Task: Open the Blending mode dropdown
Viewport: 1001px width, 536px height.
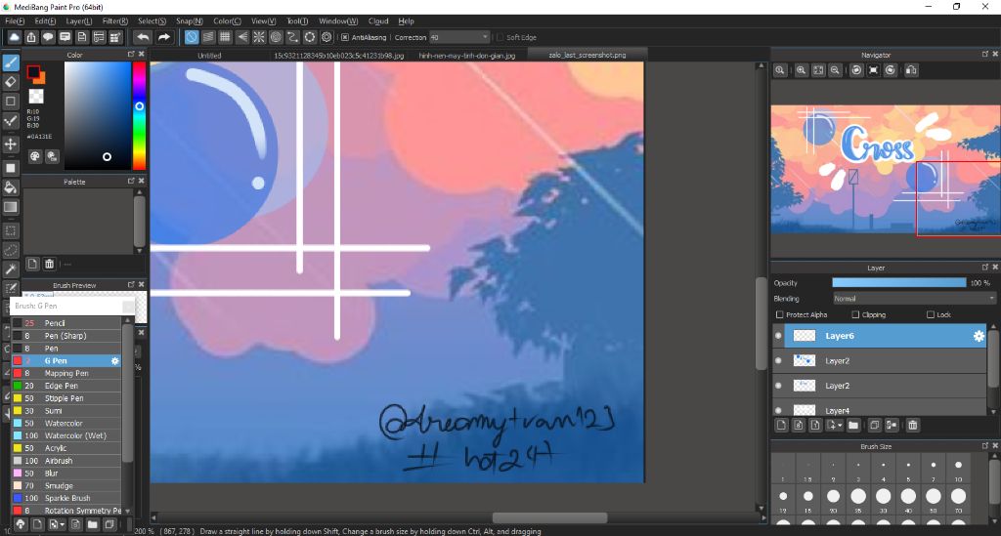Action: click(x=914, y=299)
